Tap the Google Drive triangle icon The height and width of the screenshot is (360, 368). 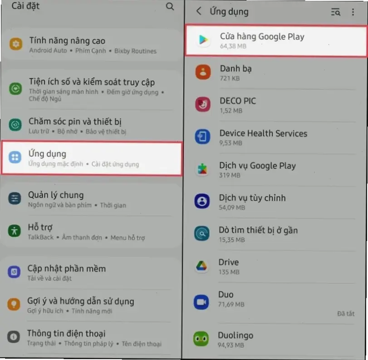[201, 266]
